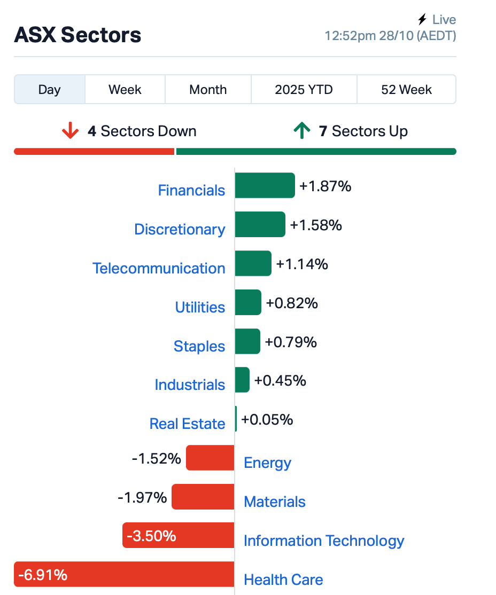
Task: View the Materials sector page
Action: point(275,502)
